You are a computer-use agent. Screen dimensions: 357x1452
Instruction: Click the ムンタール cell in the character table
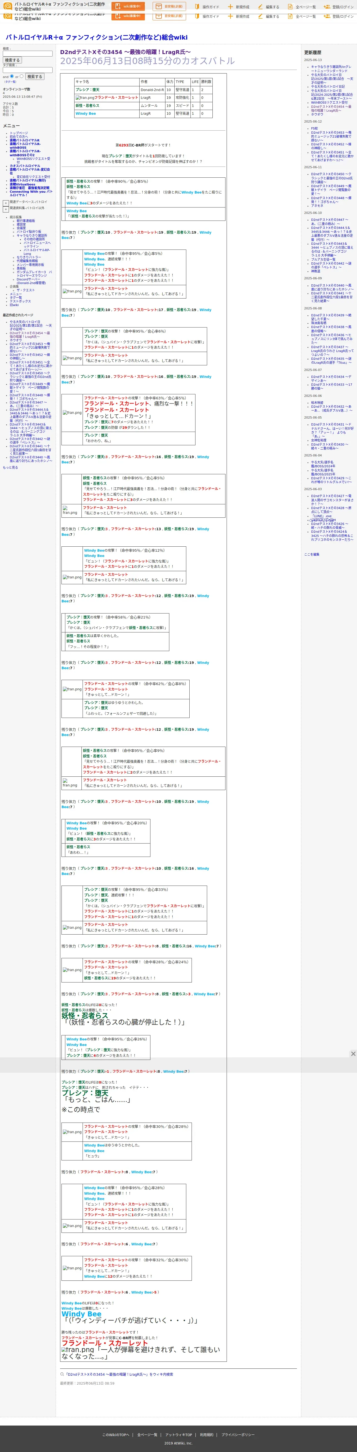(152, 106)
